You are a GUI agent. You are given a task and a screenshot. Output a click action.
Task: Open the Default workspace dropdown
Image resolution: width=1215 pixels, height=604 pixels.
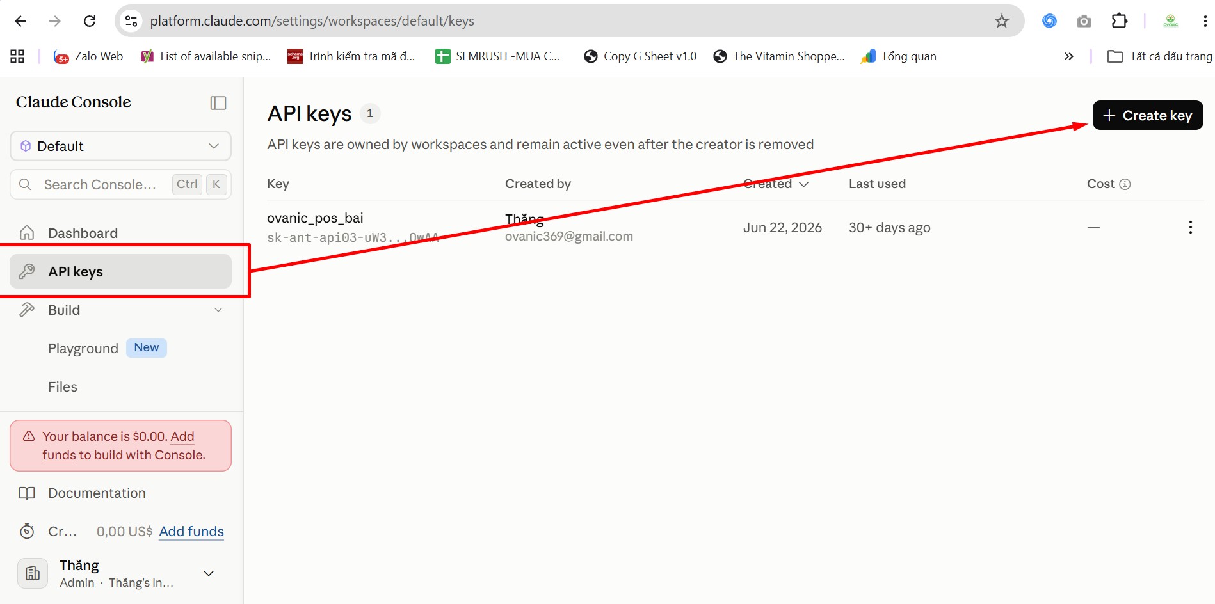tap(120, 146)
